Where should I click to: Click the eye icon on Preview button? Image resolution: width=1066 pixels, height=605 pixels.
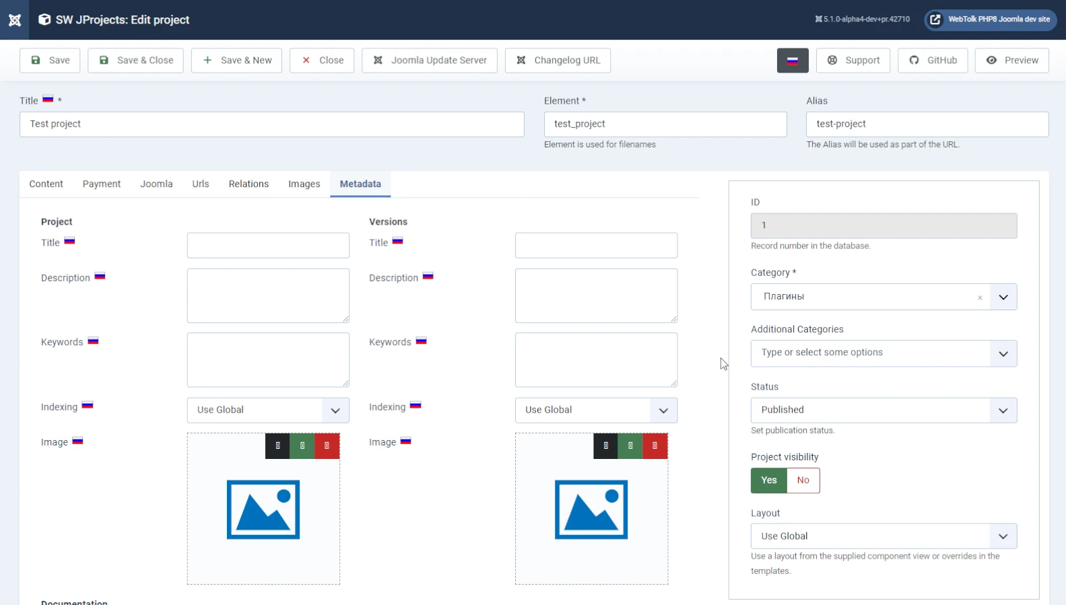(x=991, y=60)
